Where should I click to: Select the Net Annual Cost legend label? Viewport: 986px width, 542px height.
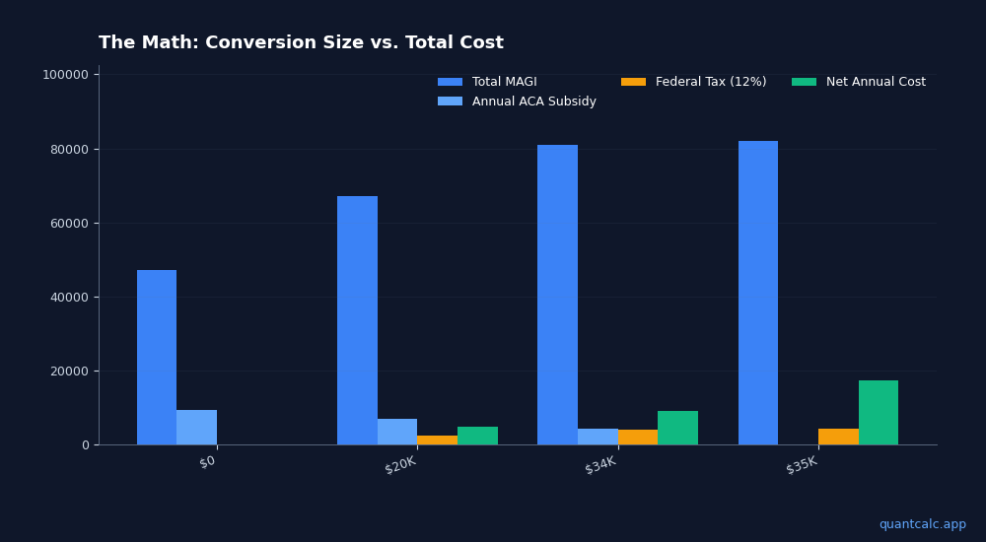[x=876, y=82]
